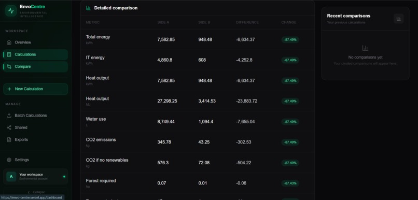The width and height of the screenshot is (418, 200).
Task: Open the Overview page
Action: click(x=35, y=42)
